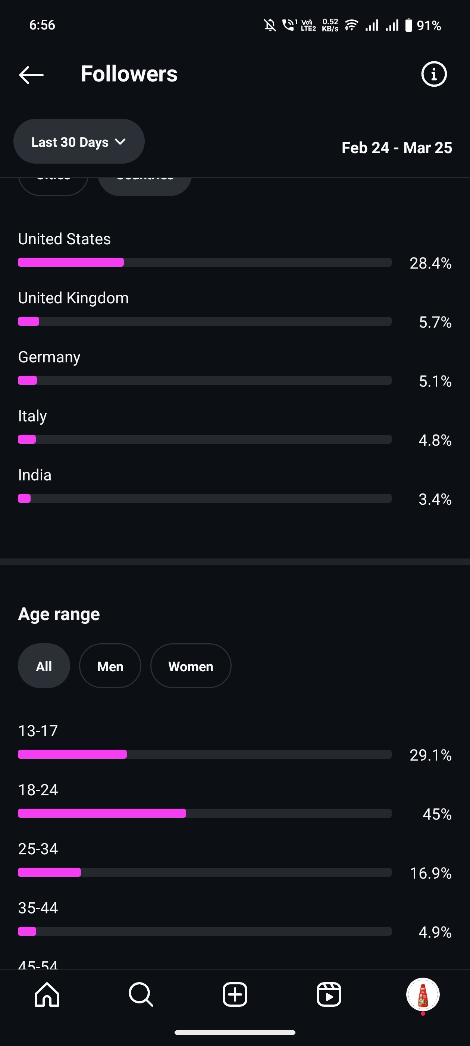Open the Home feed icon
This screenshot has height=1046, width=470.
click(x=47, y=994)
